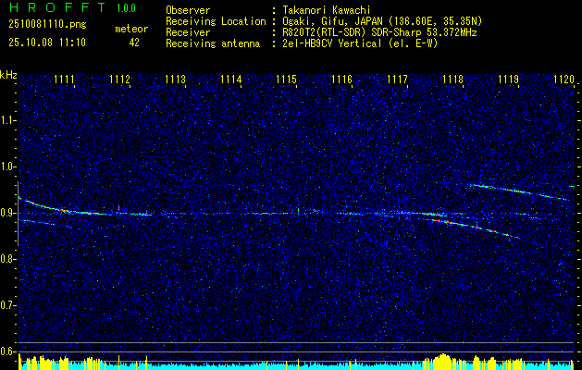Click the Observer label

coord(188,10)
